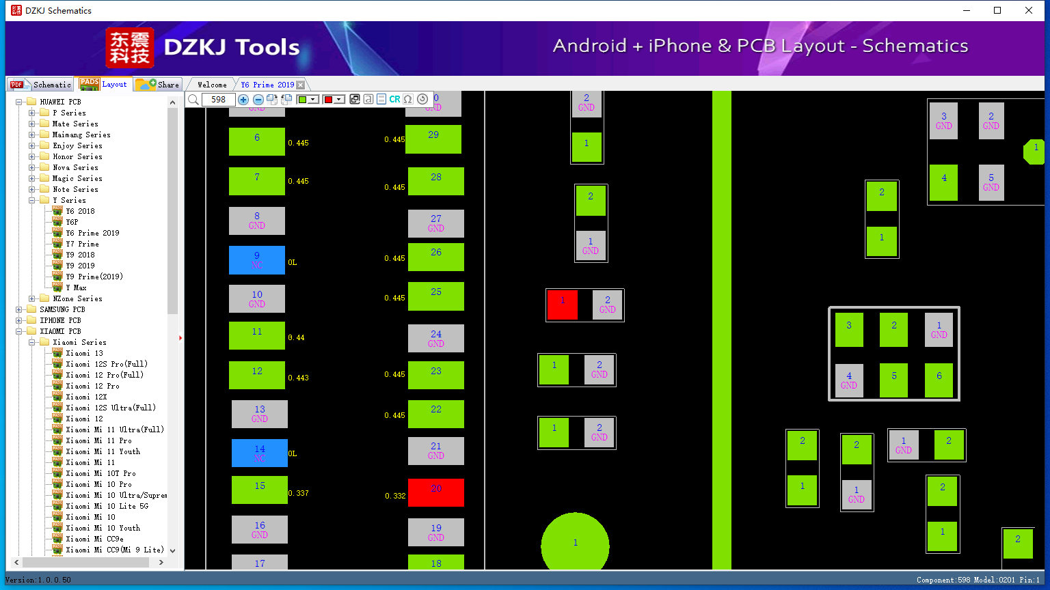The image size is (1050, 590).
Task: Click the red pad numbered 20
Action: click(436, 492)
